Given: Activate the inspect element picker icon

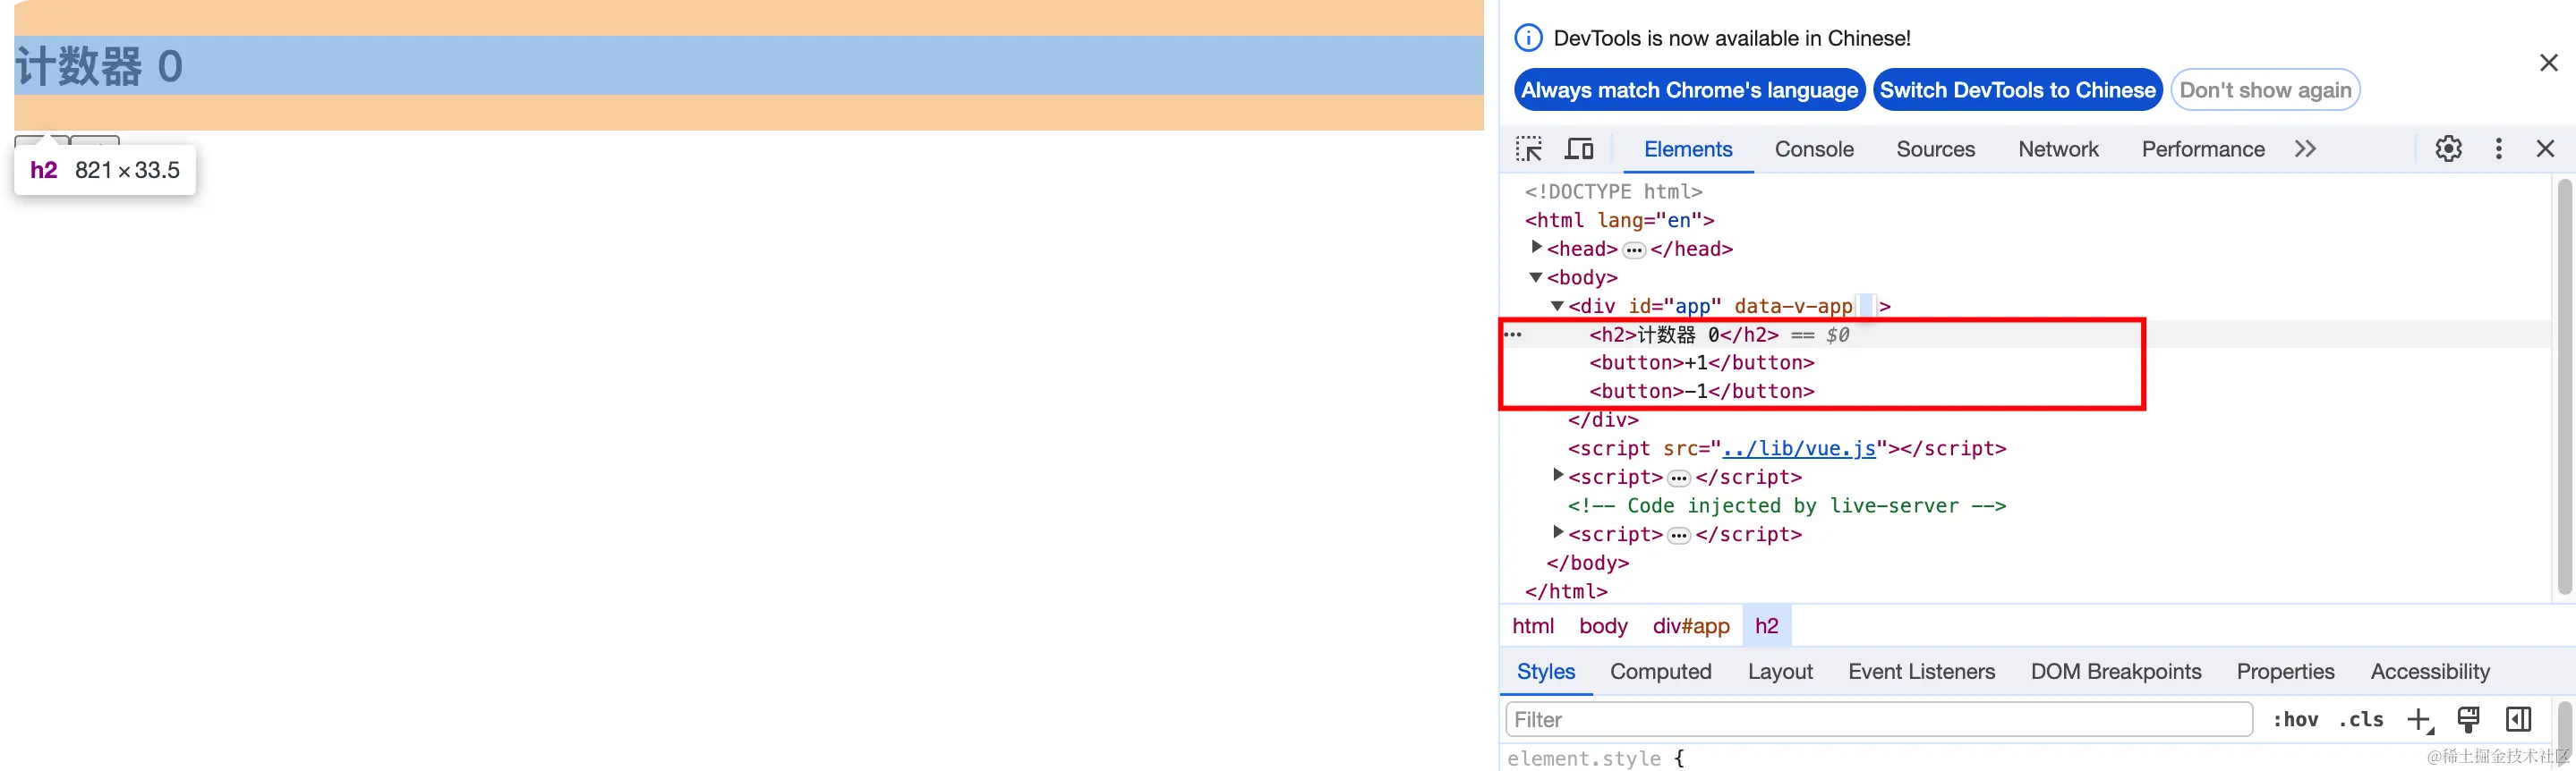Looking at the screenshot, I should click(1528, 148).
